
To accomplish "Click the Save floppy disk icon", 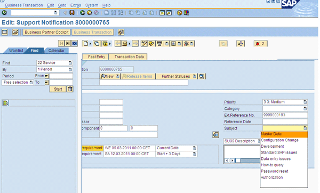I will point(72,13).
